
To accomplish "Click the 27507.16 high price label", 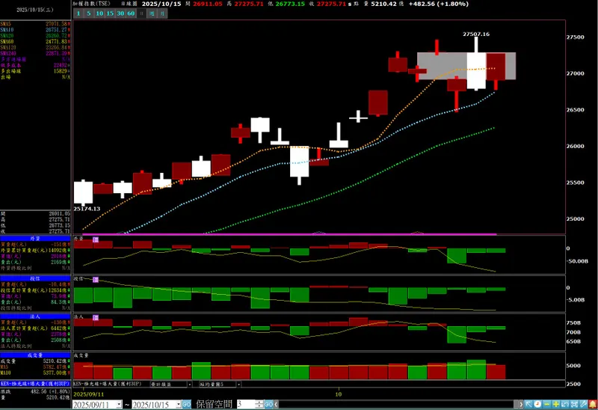I will click(476, 34).
